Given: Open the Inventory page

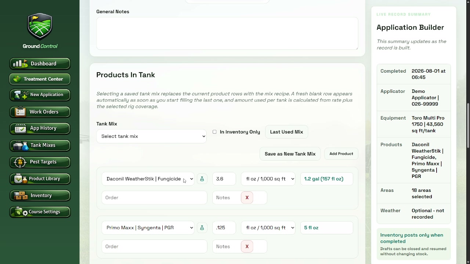Looking at the screenshot, I should 40,196.
